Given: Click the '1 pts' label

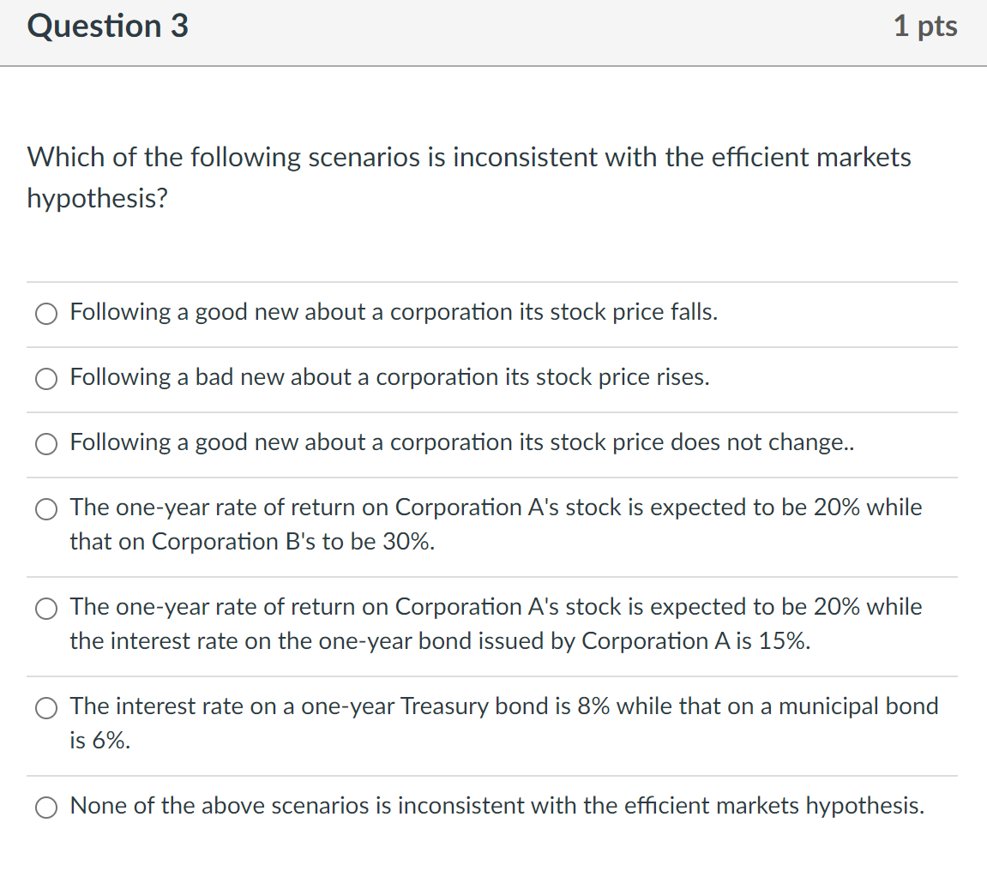Looking at the screenshot, I should click(925, 26).
